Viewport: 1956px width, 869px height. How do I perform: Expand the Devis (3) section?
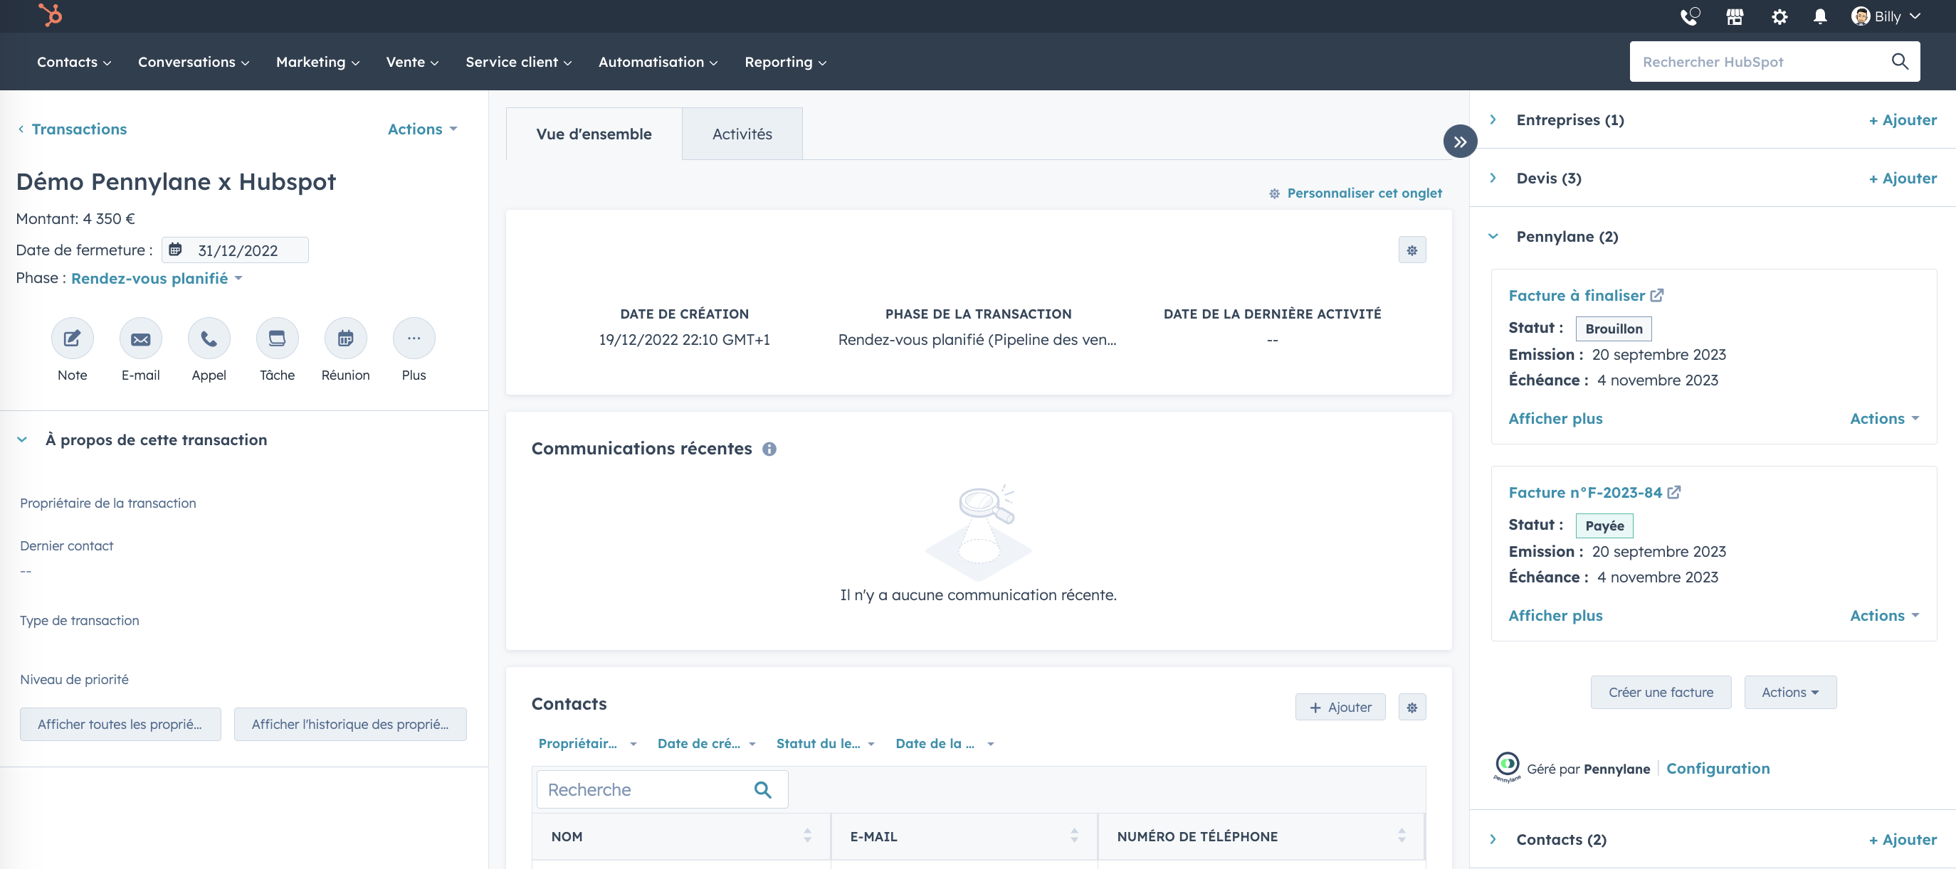click(x=1493, y=178)
